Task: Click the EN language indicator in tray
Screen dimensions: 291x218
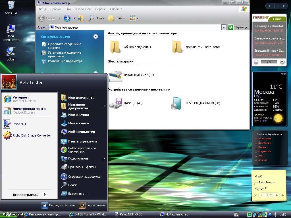Action: click(236, 215)
